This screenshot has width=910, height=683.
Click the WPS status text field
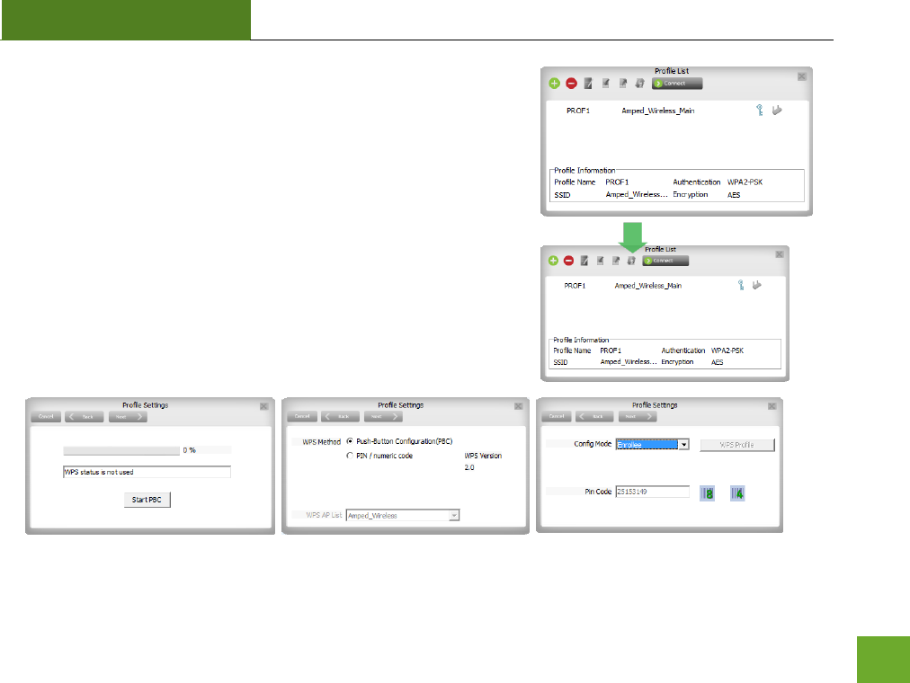coord(147,472)
